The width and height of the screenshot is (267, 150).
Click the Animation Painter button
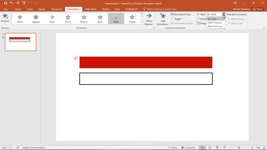[x=182, y=23]
